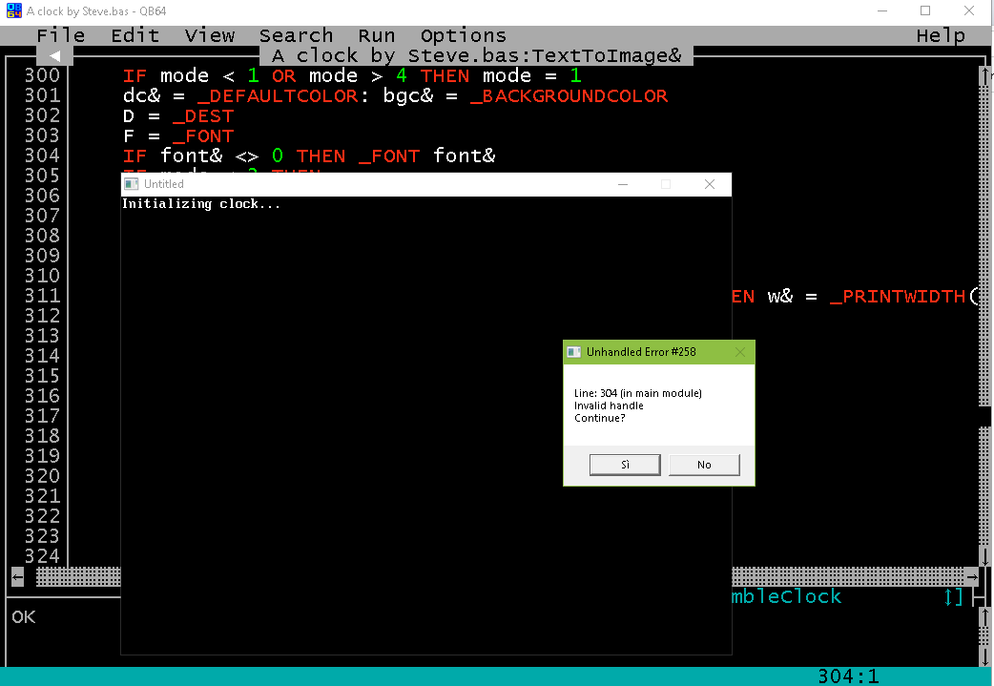Close the Unhandled Error #258 dialog
This screenshot has width=994, height=686.
pos(740,352)
